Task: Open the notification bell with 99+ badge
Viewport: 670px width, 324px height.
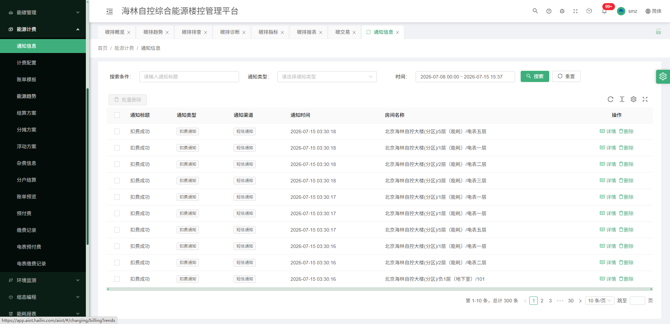Action: pos(604,11)
